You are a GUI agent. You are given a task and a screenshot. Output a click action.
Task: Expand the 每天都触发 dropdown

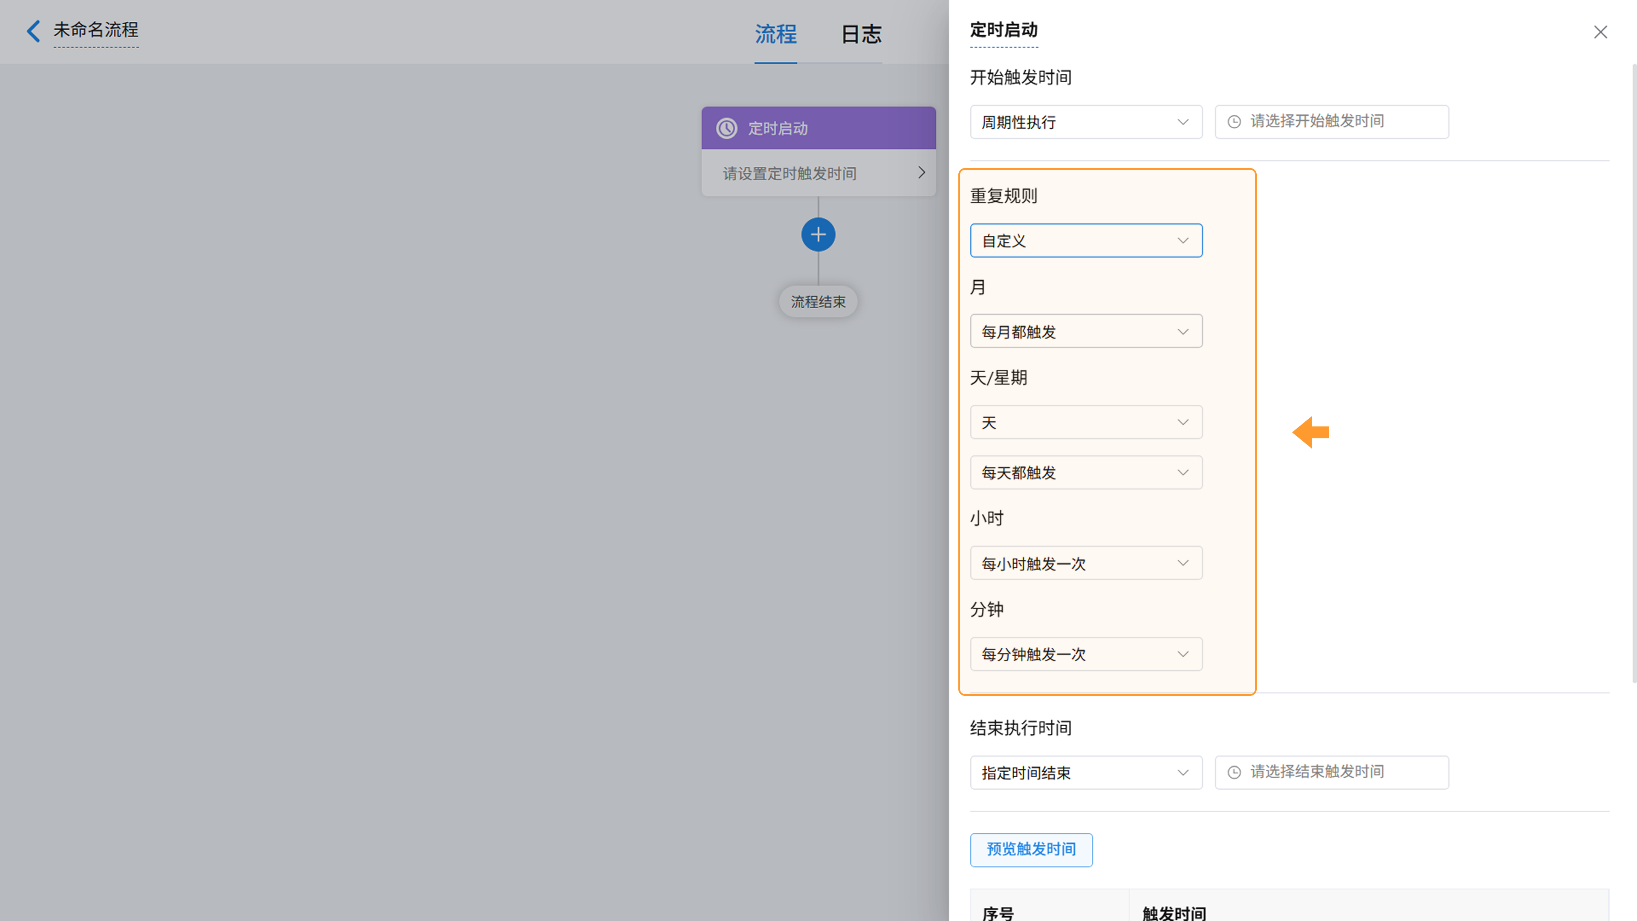click(1085, 473)
